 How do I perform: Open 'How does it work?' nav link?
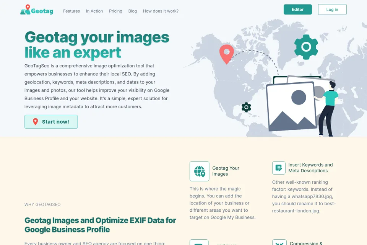pyautogui.click(x=161, y=11)
